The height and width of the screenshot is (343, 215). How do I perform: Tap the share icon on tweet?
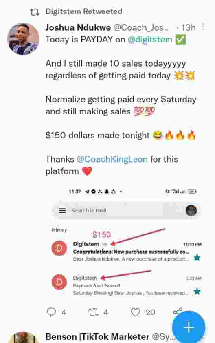click(x=178, y=311)
